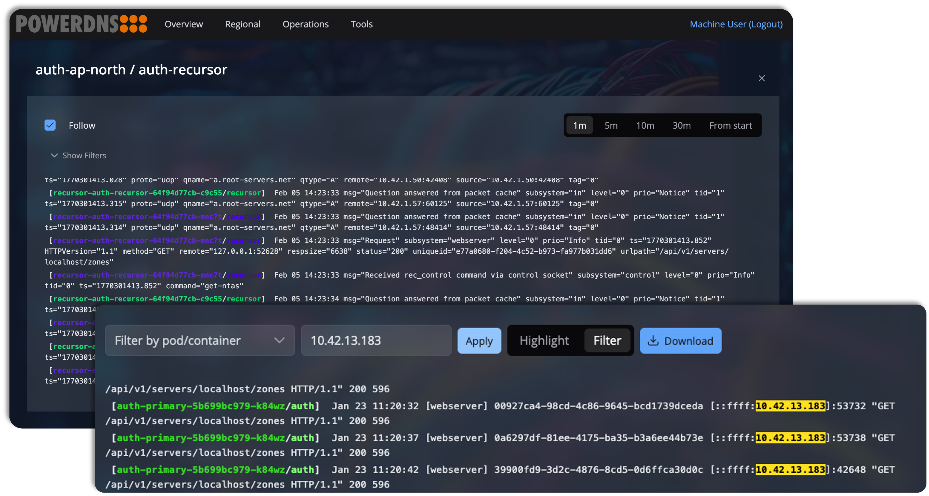Select the 10m time range
This screenshot has width=929, height=496.
pos(645,125)
